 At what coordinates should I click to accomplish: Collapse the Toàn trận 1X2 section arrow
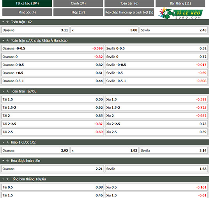[4, 22]
